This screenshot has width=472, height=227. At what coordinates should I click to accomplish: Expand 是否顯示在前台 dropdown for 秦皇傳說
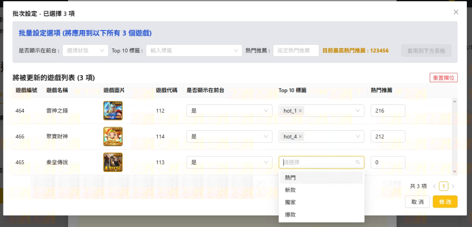click(x=229, y=163)
